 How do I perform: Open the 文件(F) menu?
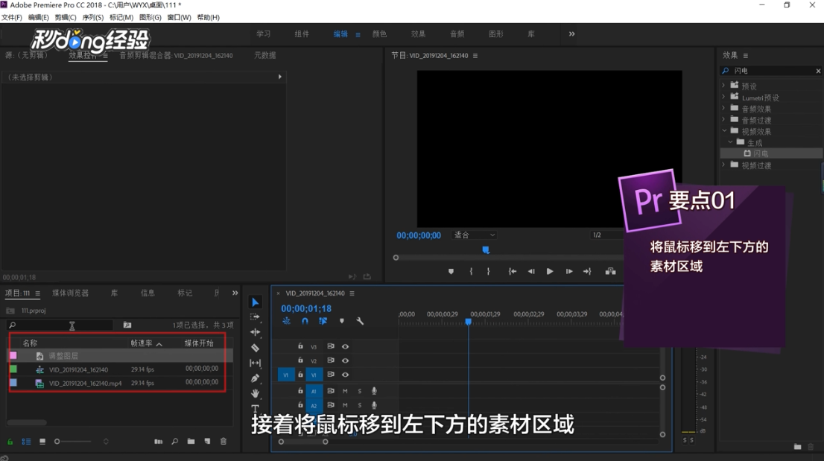[12, 17]
